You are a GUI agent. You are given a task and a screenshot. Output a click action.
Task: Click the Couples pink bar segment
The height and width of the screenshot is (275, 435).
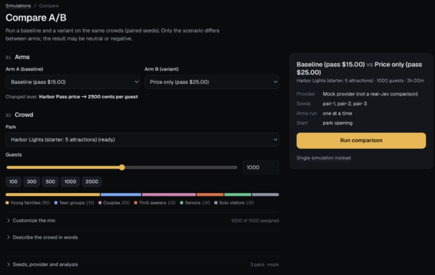coord(169,194)
